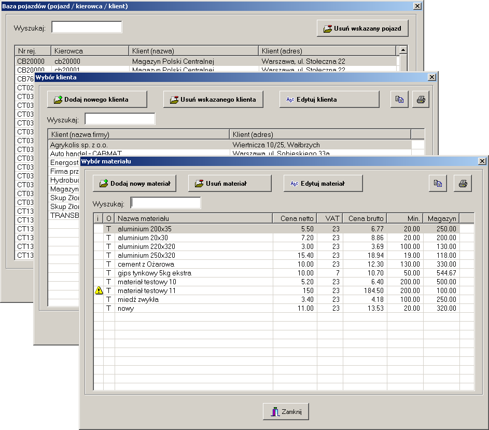
Task: Click vehicle list scrollbar up arrow
Action: coord(403,50)
